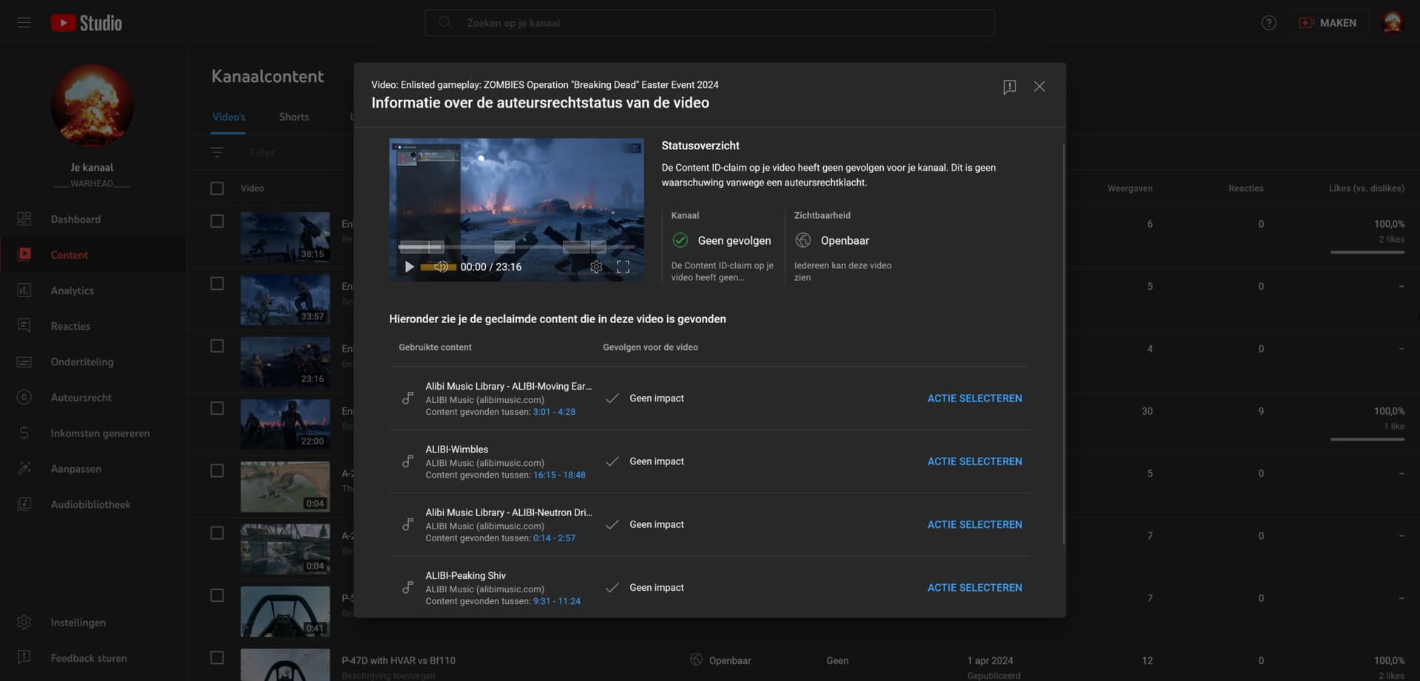Screen dimensions: 1420x681
Task: Open Analytics in the sidebar
Action: (x=72, y=291)
